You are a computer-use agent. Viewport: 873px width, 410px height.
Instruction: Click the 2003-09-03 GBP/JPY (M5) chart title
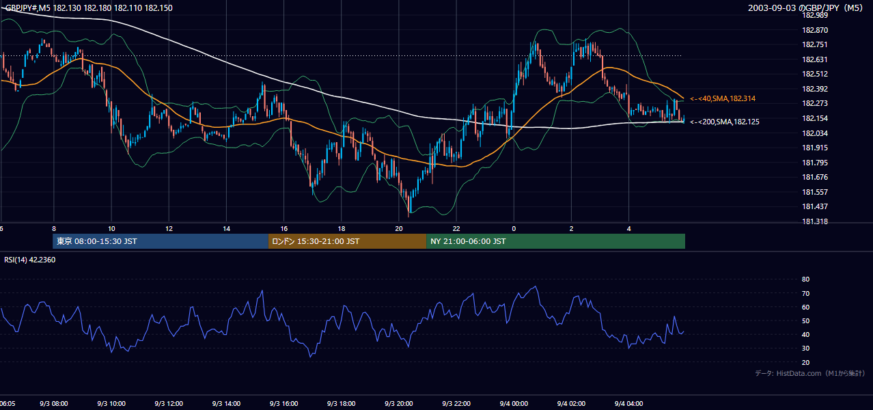click(x=807, y=8)
